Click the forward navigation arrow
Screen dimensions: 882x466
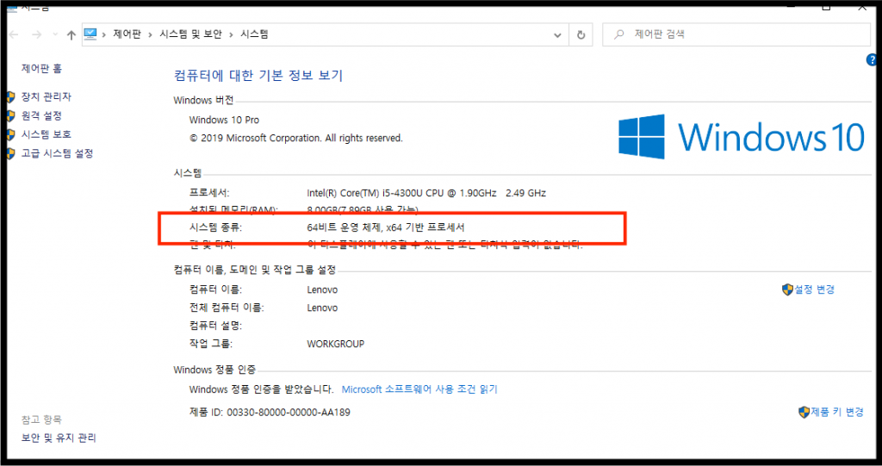pyautogui.click(x=36, y=35)
